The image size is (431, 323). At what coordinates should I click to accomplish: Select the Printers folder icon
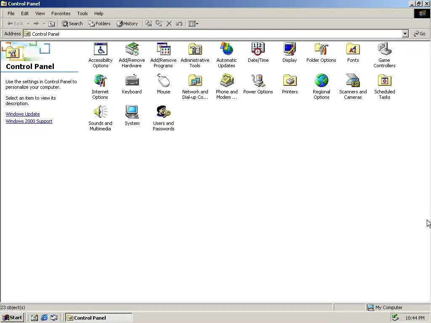point(290,81)
